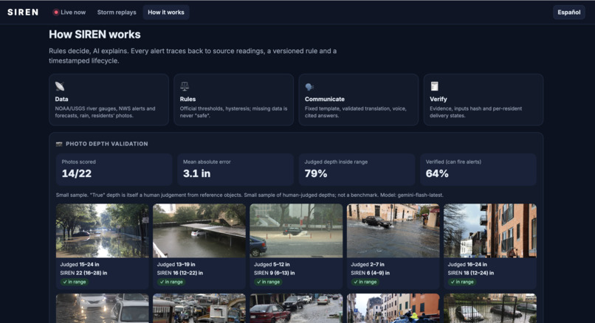Screen dimensions: 595x323
Task: Click the Rules card title
Action: (188, 99)
